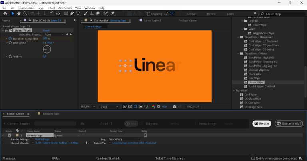Click the output file name link
Viewport: 307px width, 161px height.
134,143
